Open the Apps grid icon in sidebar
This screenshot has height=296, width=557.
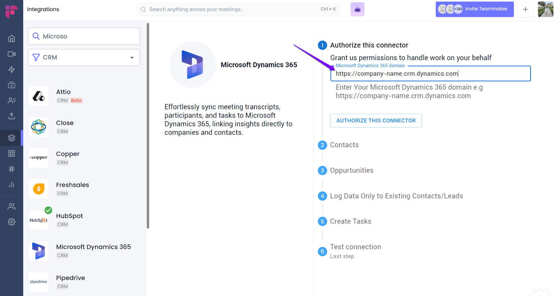click(11, 153)
